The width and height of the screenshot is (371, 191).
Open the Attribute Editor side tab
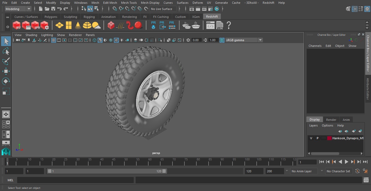(x=368, y=89)
